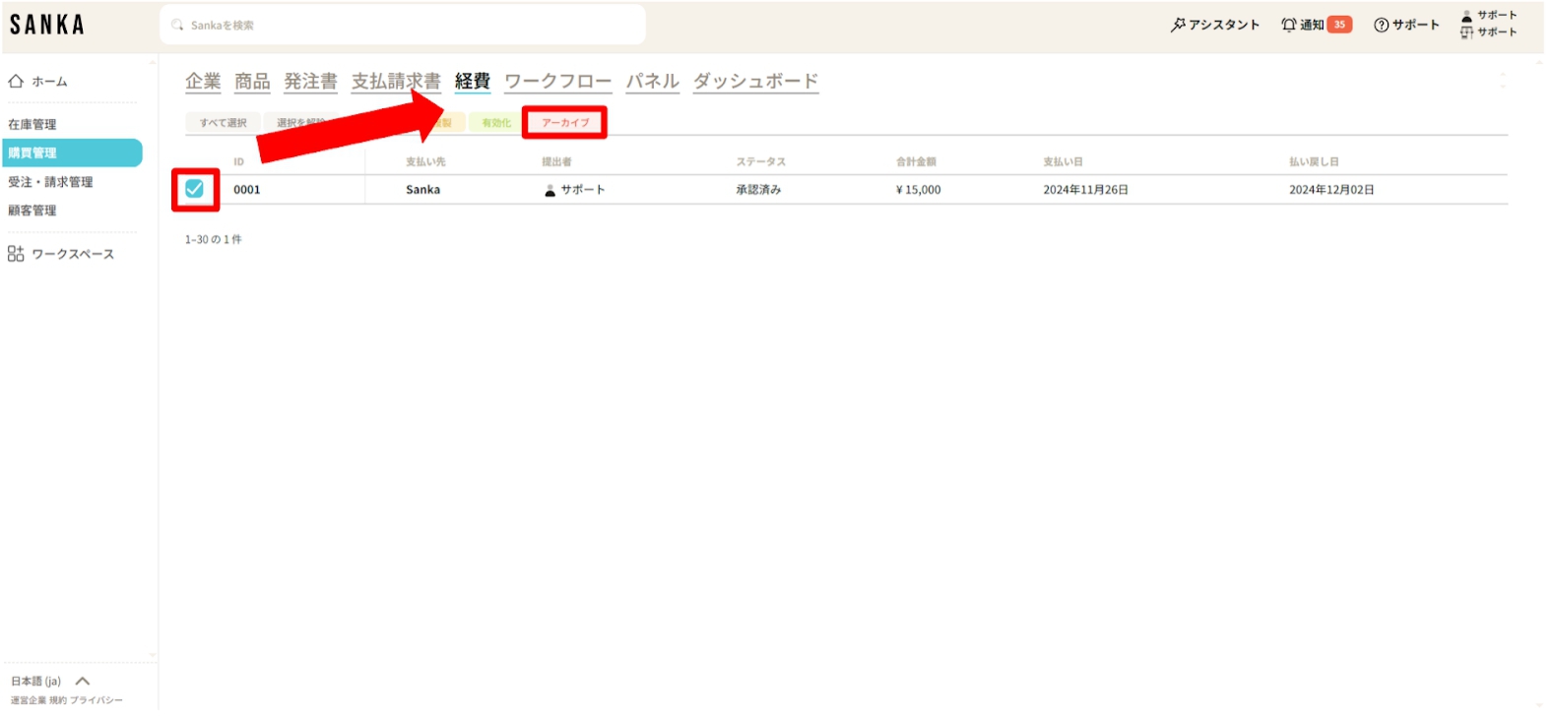Image resolution: width=1548 pixels, height=718 pixels.
Task: Switch to the 経費 tab
Action: coord(473,82)
